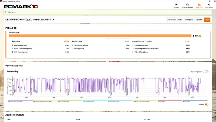
Task: Click the Test column header
Action: [x=9, y=119]
